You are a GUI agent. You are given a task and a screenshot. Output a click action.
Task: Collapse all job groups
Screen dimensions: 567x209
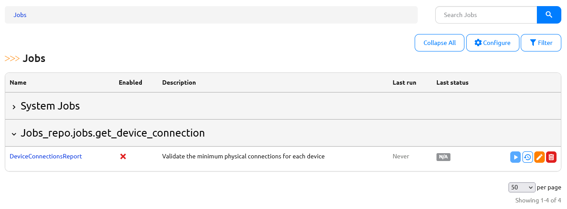pyautogui.click(x=439, y=43)
